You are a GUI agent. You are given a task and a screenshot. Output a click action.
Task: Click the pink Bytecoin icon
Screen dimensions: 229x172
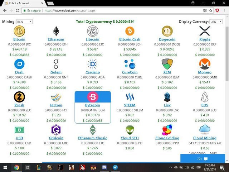click(93, 97)
